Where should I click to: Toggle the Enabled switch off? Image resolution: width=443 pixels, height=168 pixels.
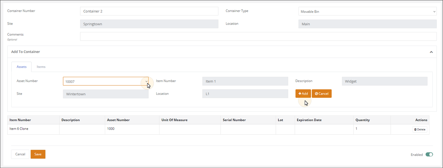pyautogui.click(x=429, y=154)
